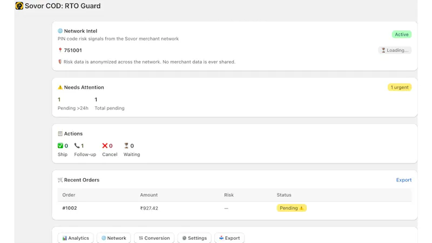Image resolution: width=432 pixels, height=243 pixels.
Task: Click the Sovor COD app logo icon
Action: point(19,6)
